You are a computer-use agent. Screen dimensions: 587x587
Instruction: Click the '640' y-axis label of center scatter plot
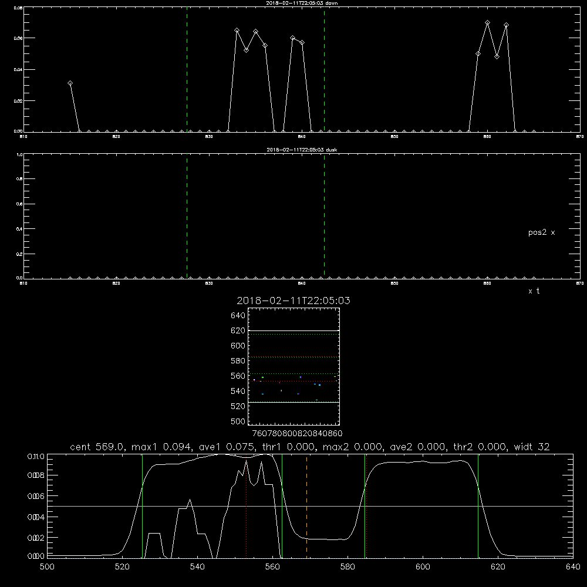click(x=238, y=316)
